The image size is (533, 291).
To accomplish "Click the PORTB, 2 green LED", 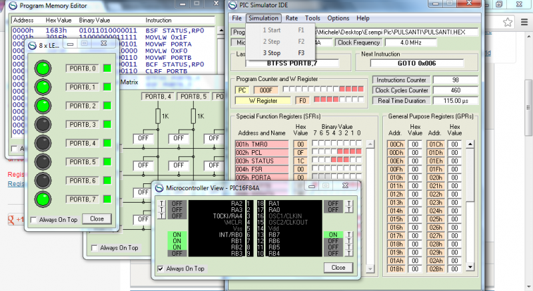I will (x=43, y=106).
